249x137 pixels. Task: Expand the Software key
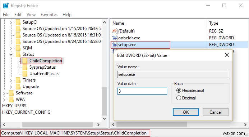coord(4,93)
